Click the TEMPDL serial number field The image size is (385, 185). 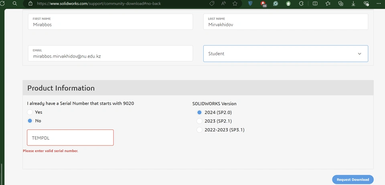70,137
